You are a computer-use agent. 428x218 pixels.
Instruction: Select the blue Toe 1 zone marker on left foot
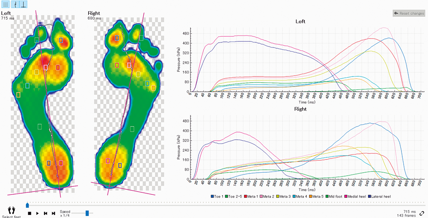(x=61, y=40)
